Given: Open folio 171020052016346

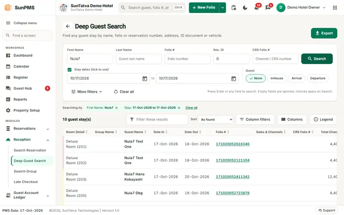Looking at the screenshot, I should (x=233, y=144).
